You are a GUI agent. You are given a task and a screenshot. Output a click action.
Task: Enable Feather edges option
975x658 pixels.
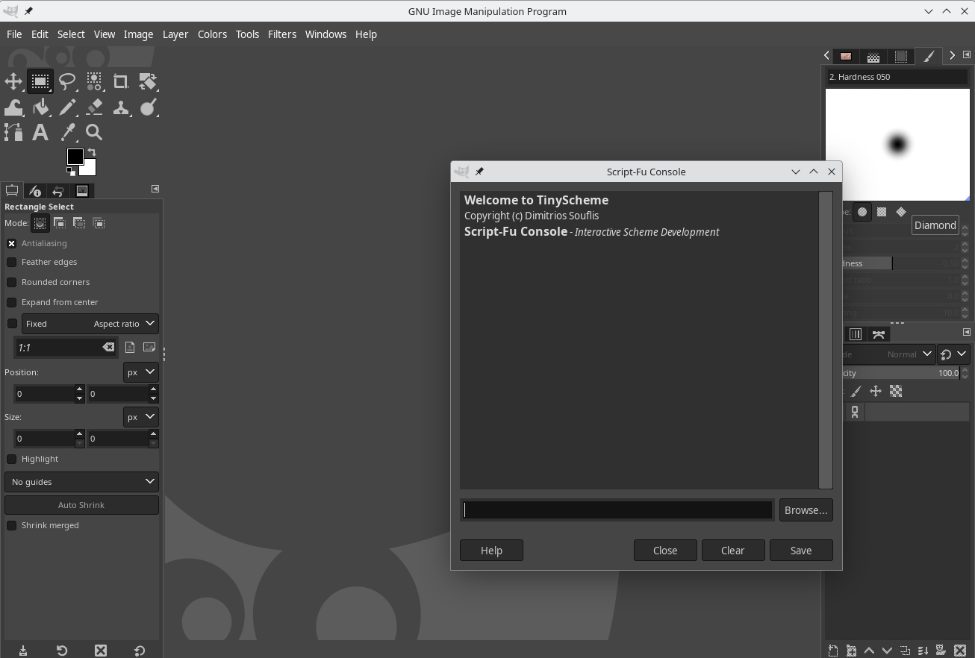(x=12, y=262)
